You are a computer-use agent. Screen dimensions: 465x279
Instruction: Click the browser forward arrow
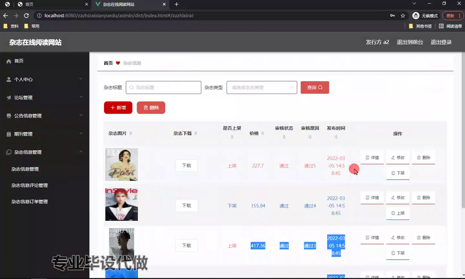click(16, 15)
